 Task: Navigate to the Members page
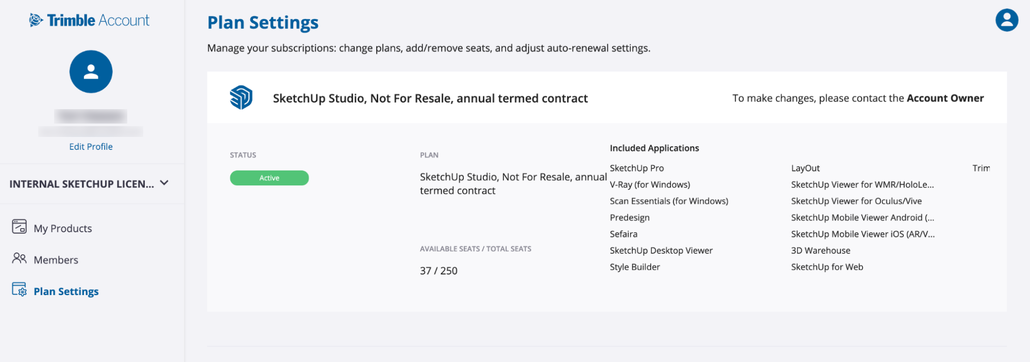pyautogui.click(x=56, y=260)
